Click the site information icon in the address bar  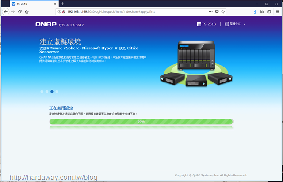coord(59,12)
